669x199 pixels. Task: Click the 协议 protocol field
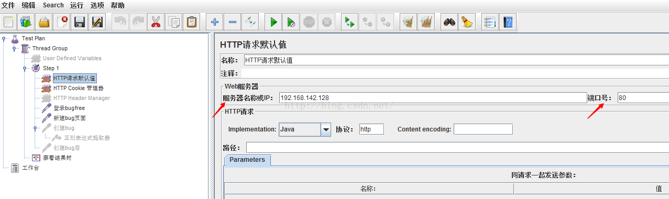point(371,129)
